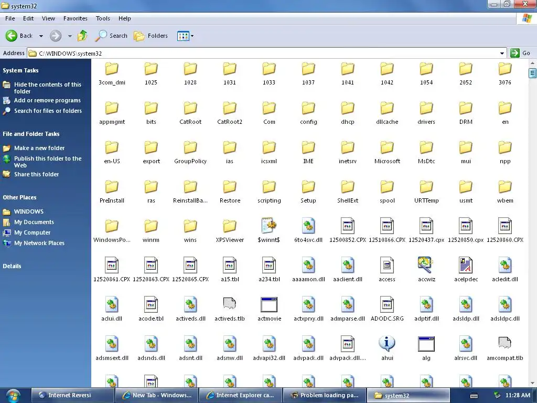Open the Help menu
537x403 pixels.
pos(125,18)
